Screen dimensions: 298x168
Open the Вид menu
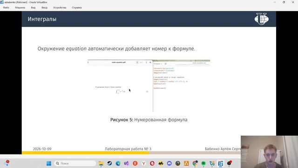33,7
